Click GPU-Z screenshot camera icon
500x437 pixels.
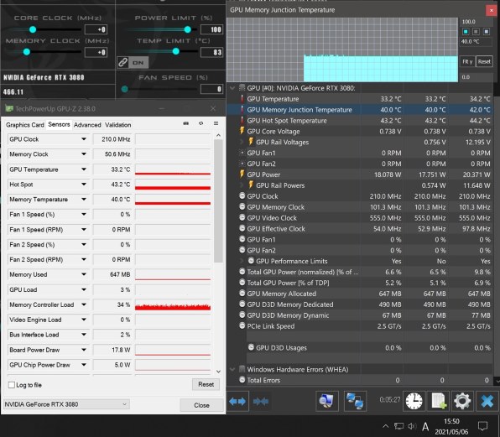[186, 123]
